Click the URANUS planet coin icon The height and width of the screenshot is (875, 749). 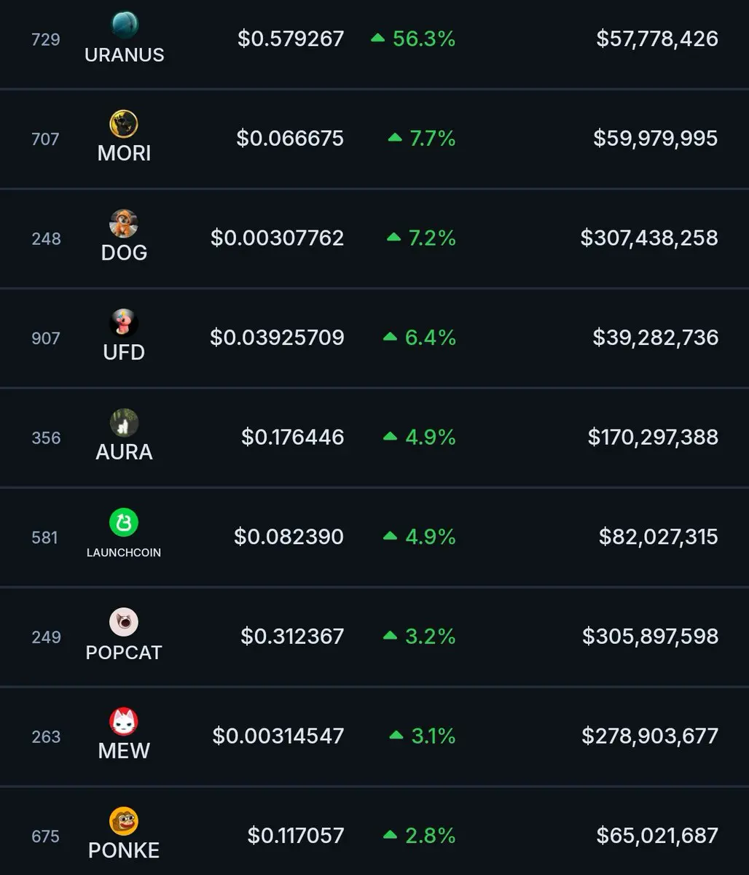click(x=125, y=25)
